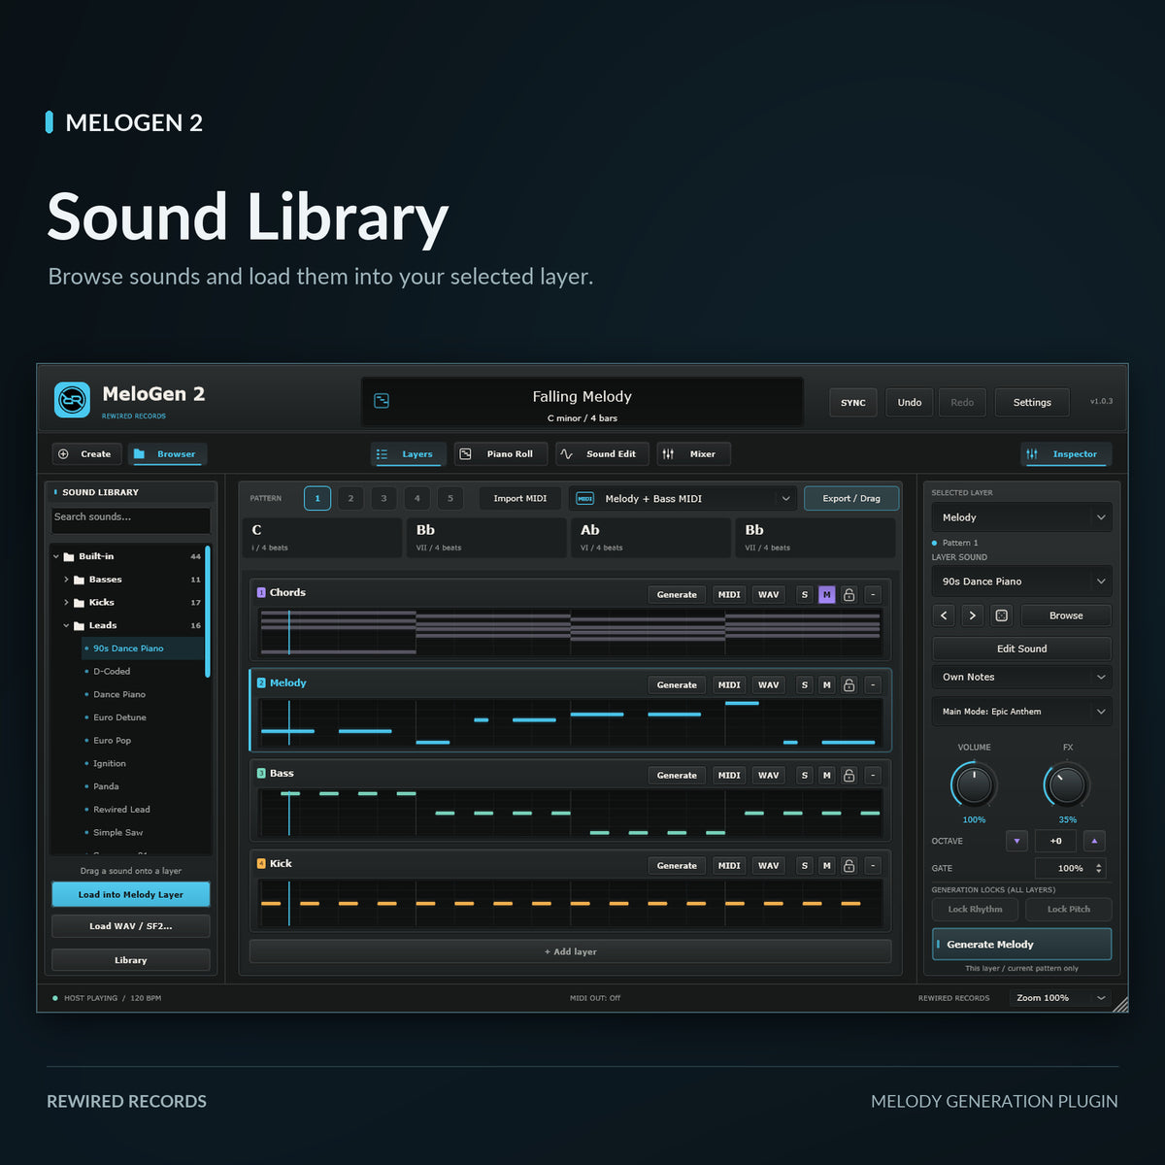Remove the Kick layer with minus button

(x=873, y=865)
